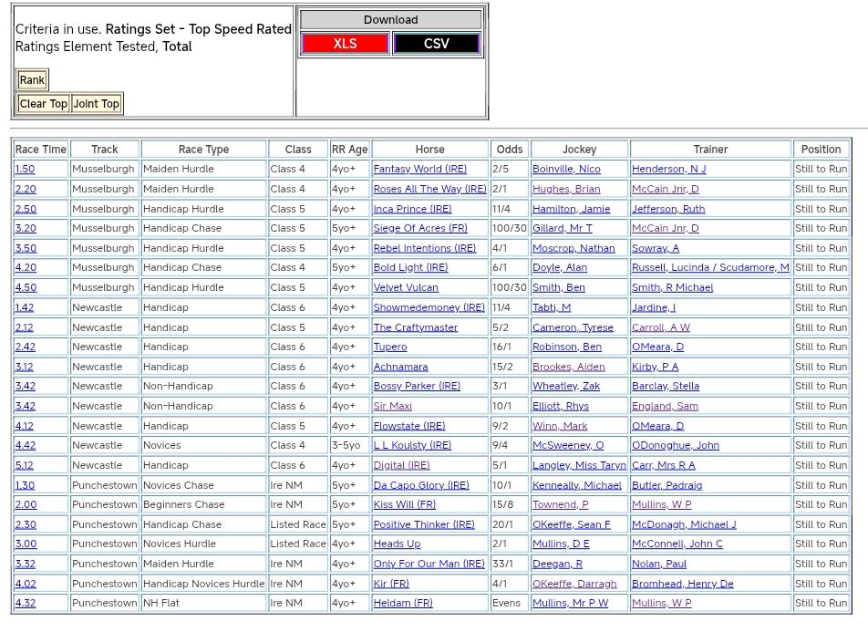This screenshot has height=632, width=868.
Task: Open horse Bossy Parker (IRE)
Action: click(x=417, y=386)
